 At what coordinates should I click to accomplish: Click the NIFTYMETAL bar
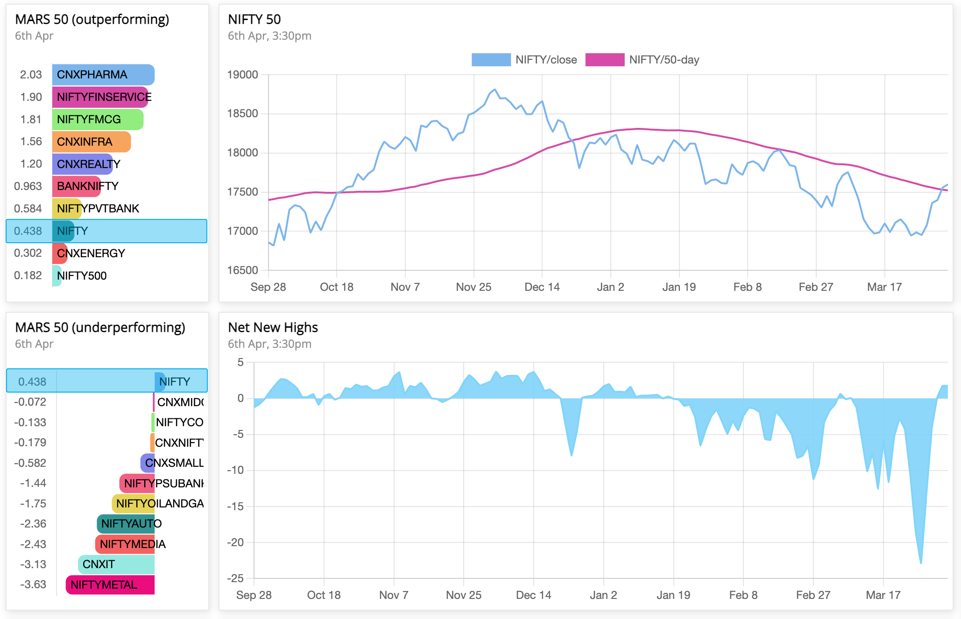pyautogui.click(x=111, y=585)
